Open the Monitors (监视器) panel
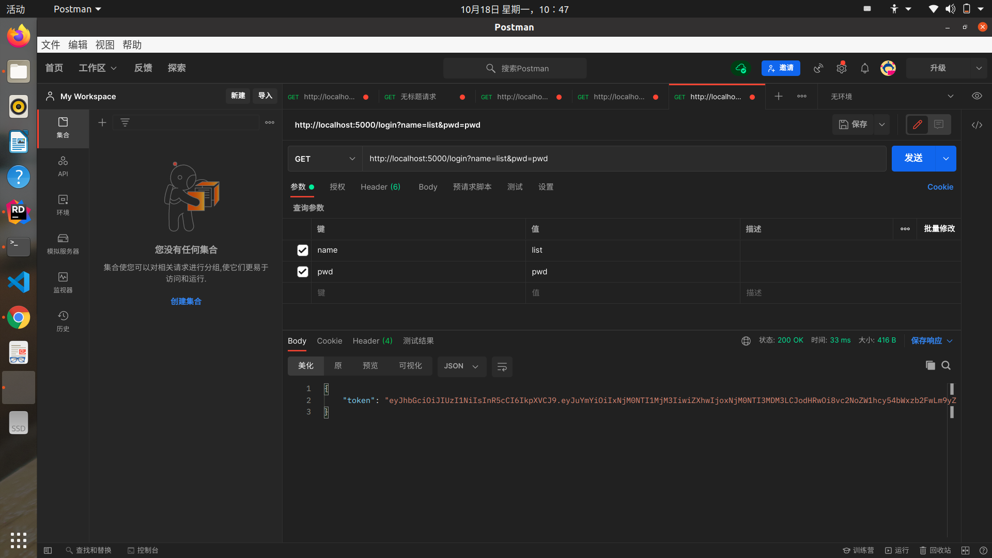This screenshot has height=558, width=992. (63, 283)
